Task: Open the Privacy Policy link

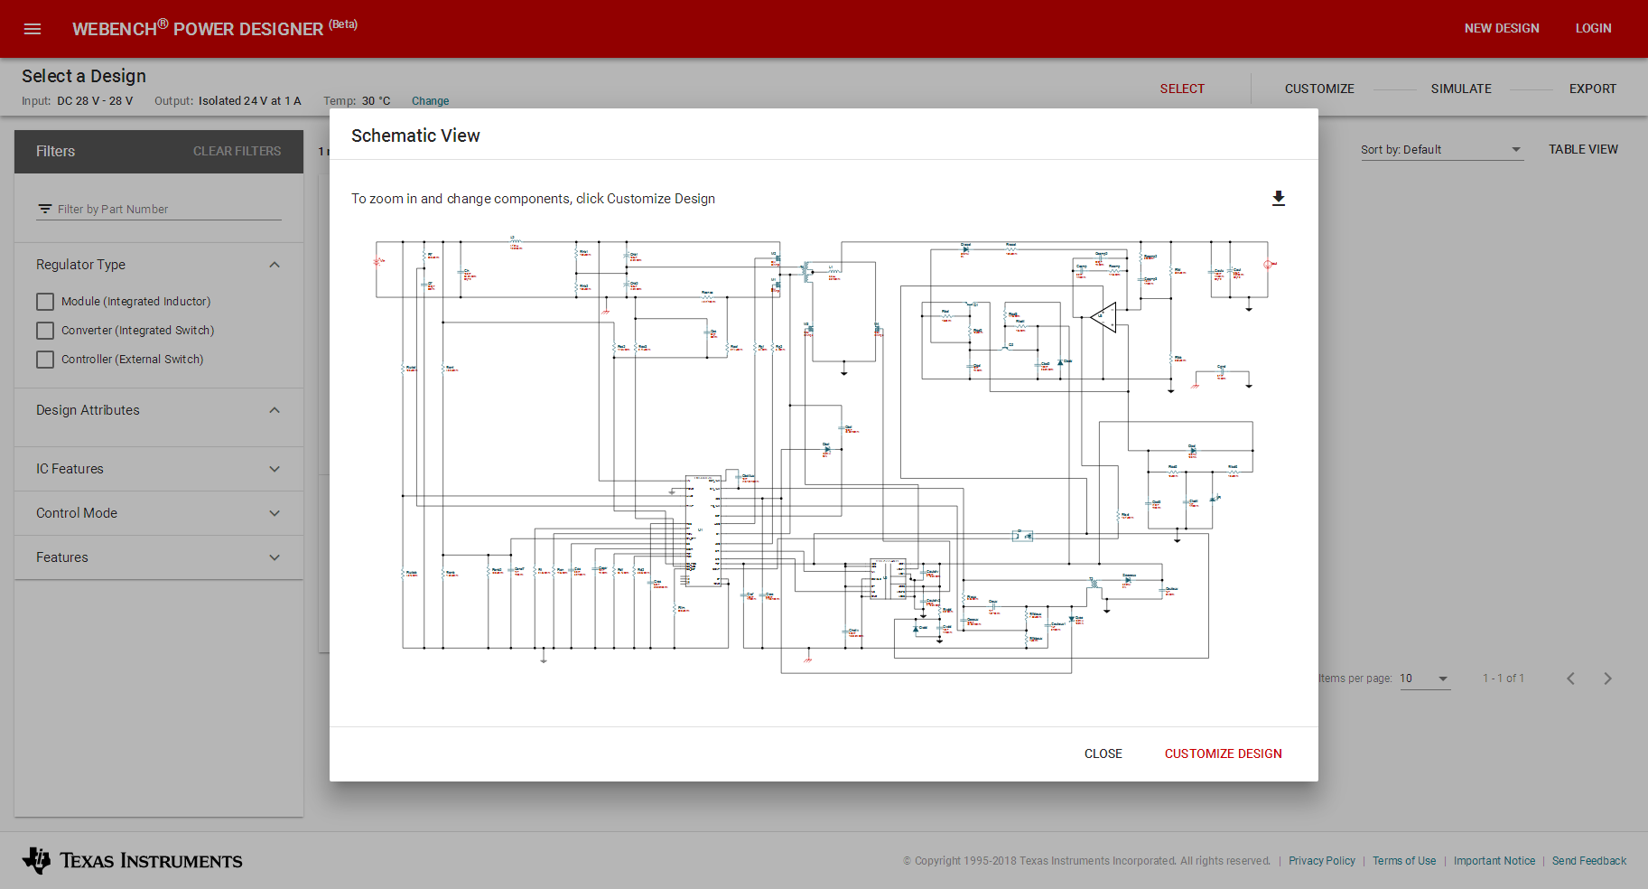Action: [x=1321, y=861]
